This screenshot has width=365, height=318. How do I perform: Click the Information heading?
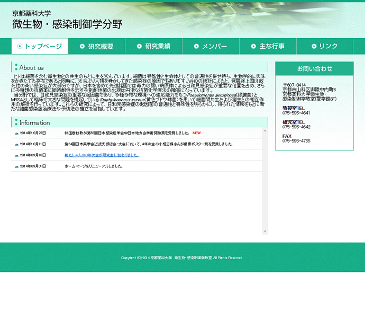coord(35,123)
